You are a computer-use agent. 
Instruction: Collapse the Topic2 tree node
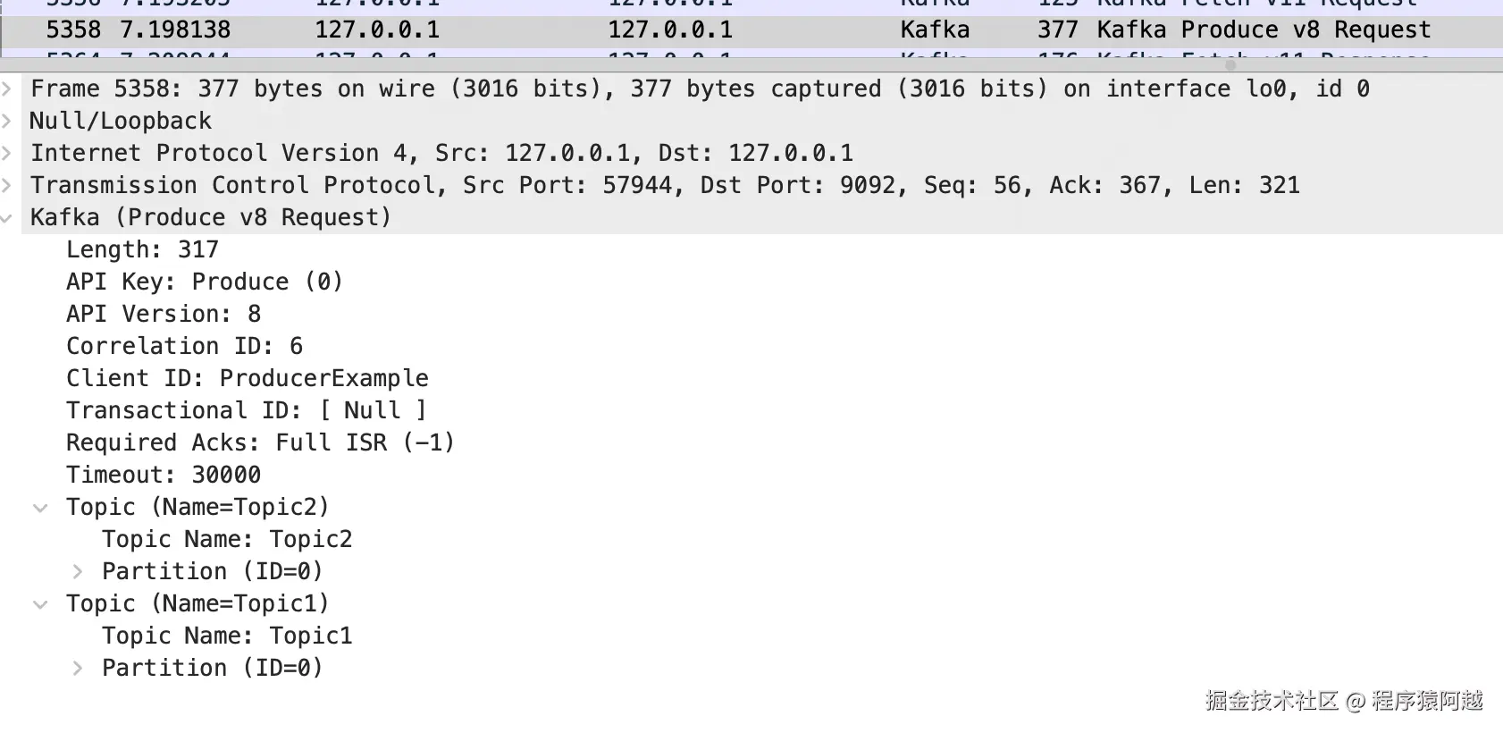(40, 508)
